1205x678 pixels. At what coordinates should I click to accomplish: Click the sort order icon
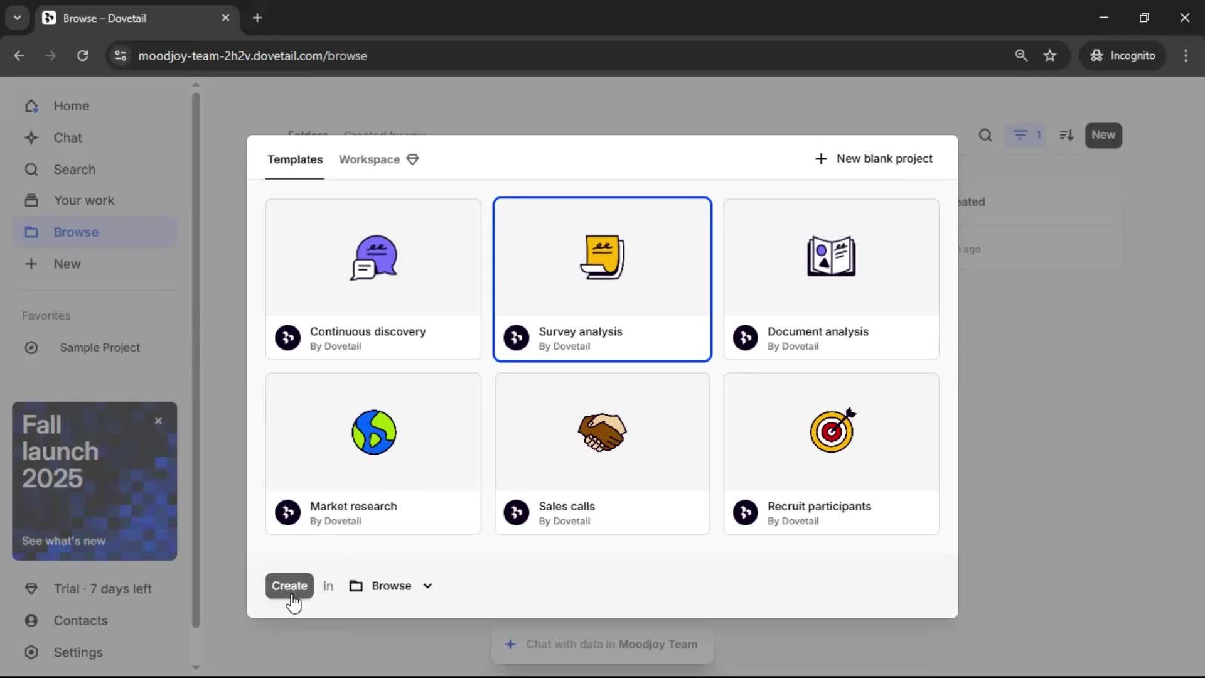(x=1066, y=135)
